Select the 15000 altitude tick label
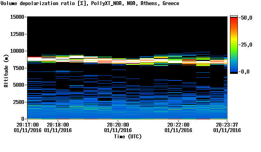Screen dimensions: 261x152 tap(17, 17)
